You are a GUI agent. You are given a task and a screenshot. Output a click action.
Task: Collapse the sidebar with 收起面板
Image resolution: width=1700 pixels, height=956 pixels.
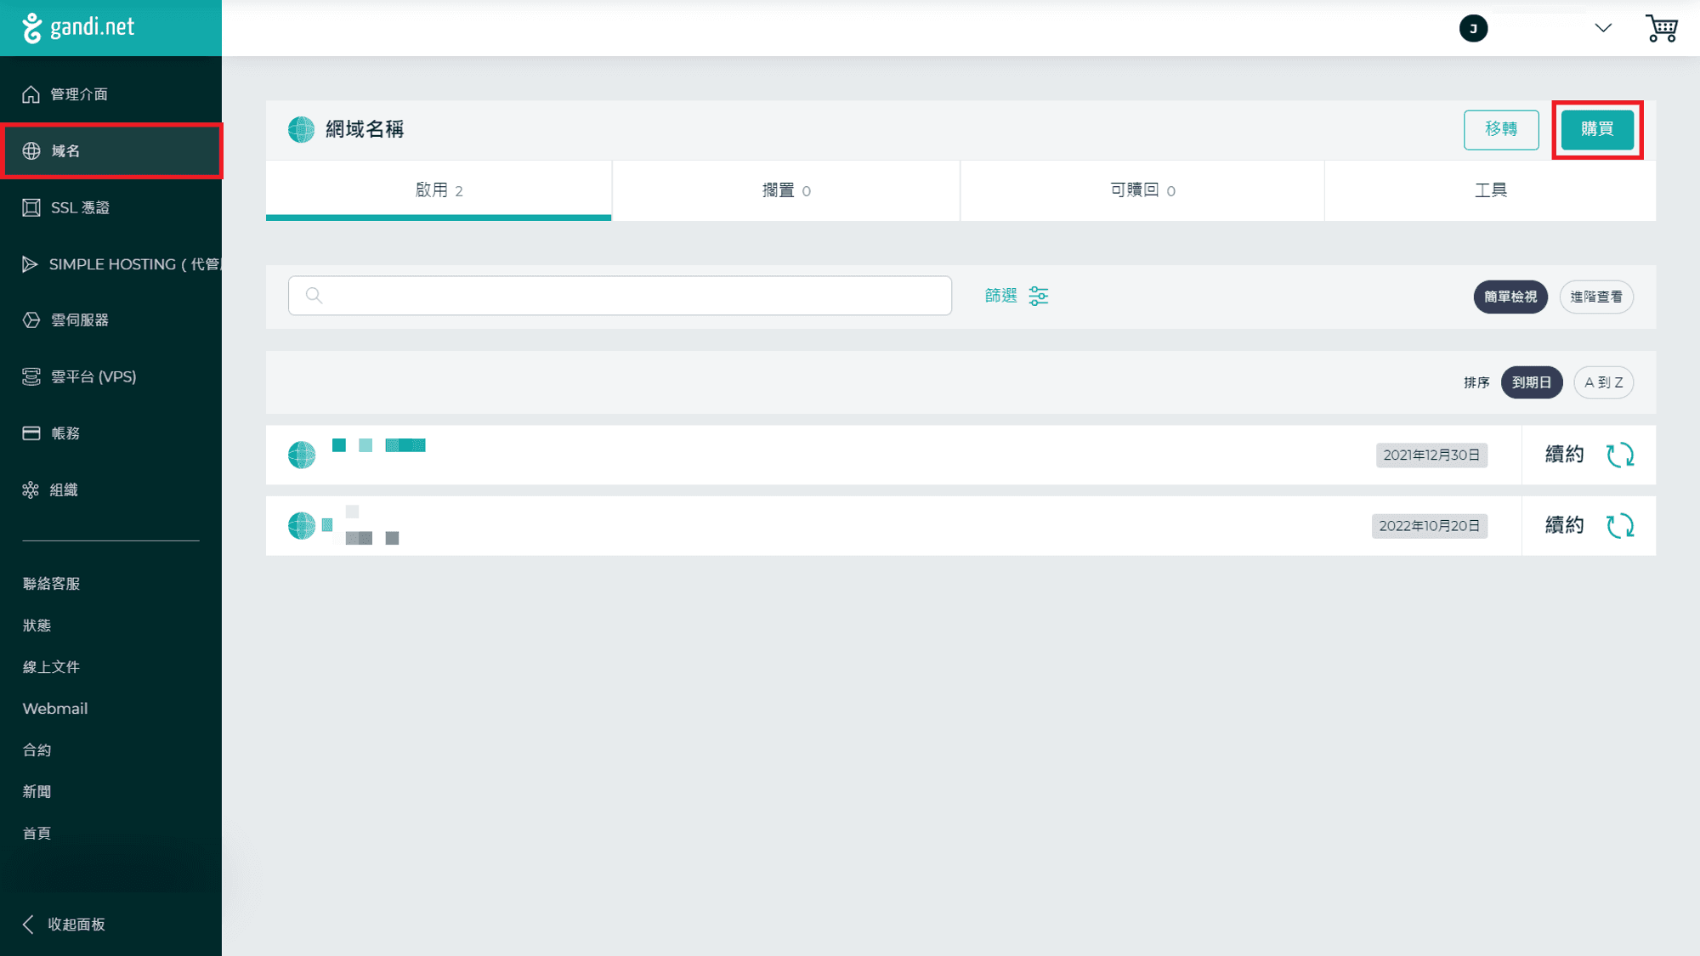tap(64, 925)
